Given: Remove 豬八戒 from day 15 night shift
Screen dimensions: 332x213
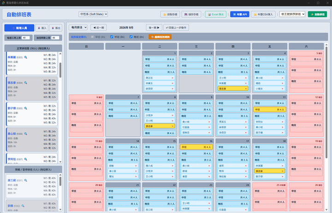Looking at the screenshot, I should point(172,166).
